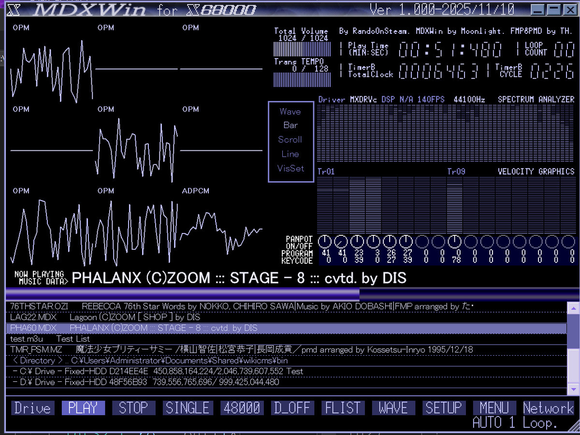Click the SPECTRUM ANALYZER heading
580x435 pixels.
(536, 100)
